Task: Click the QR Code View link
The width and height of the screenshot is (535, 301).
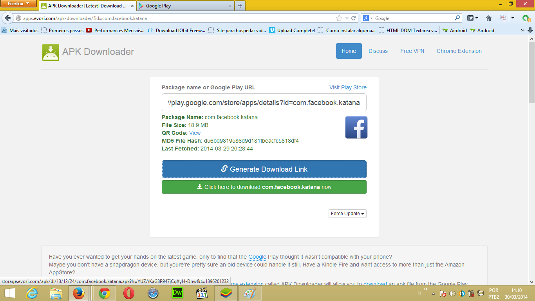Action: click(x=195, y=133)
